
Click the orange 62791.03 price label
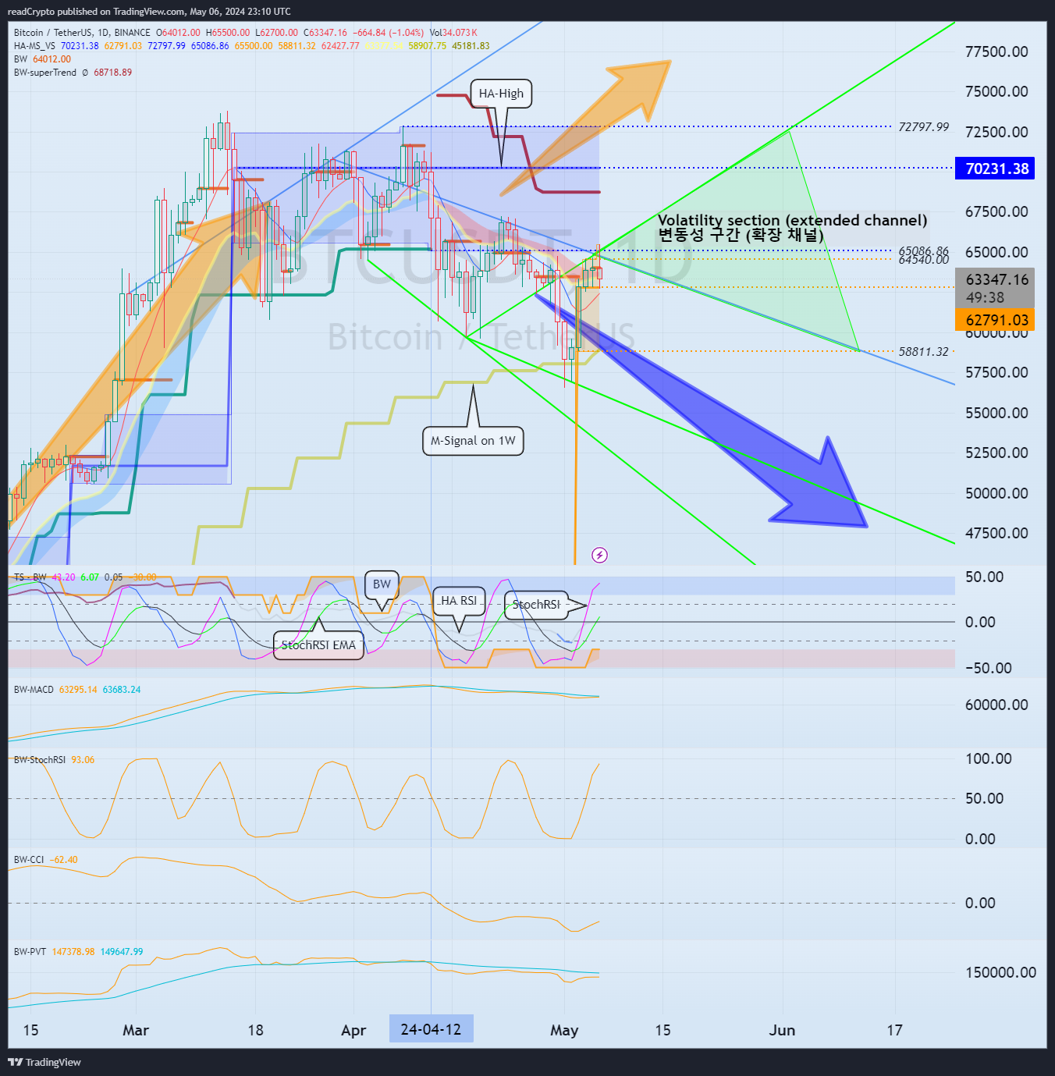pyautogui.click(x=995, y=320)
